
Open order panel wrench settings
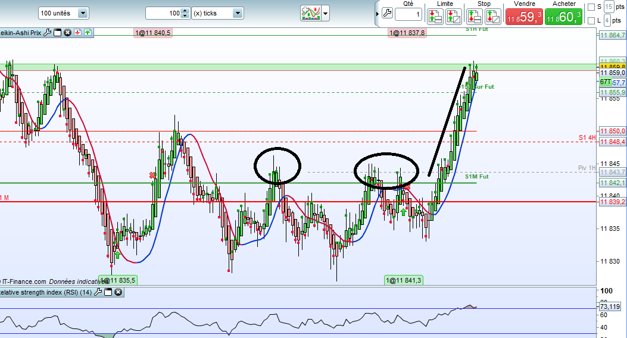point(387,13)
